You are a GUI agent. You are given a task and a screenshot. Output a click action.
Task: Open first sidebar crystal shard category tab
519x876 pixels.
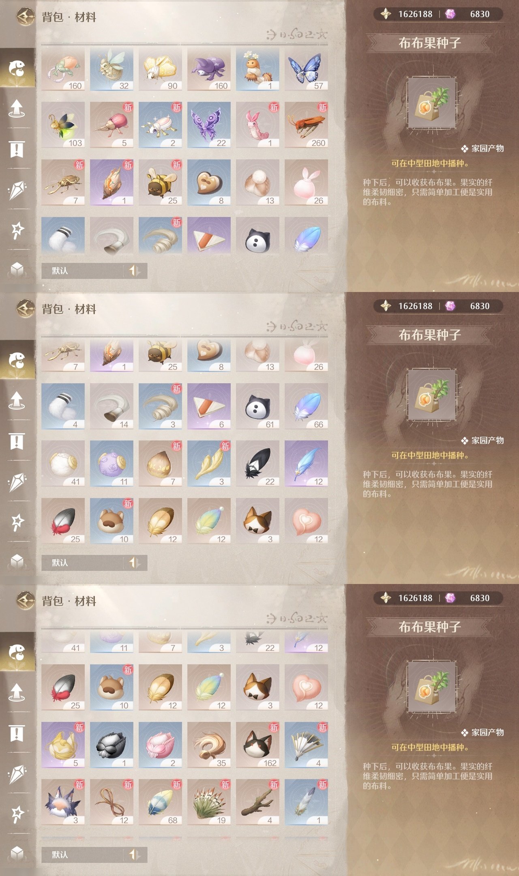pyautogui.click(x=17, y=190)
